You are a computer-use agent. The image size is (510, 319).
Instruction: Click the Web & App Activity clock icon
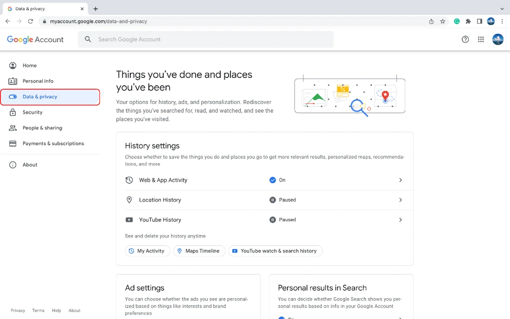tap(129, 180)
